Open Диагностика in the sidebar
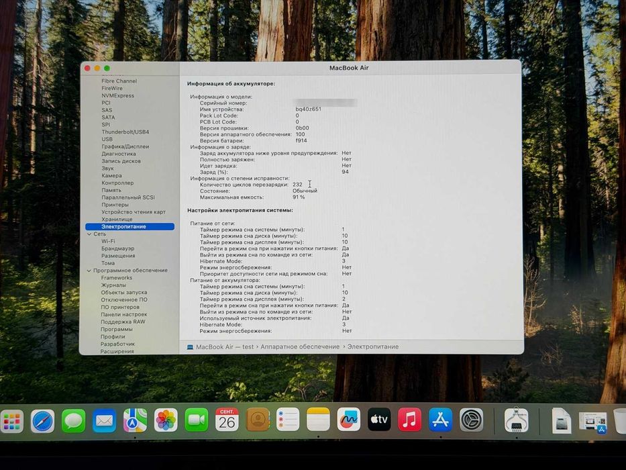626x470 pixels. tap(119, 154)
